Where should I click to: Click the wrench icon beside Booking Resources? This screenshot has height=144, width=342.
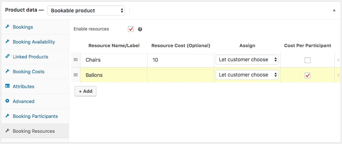click(7, 131)
